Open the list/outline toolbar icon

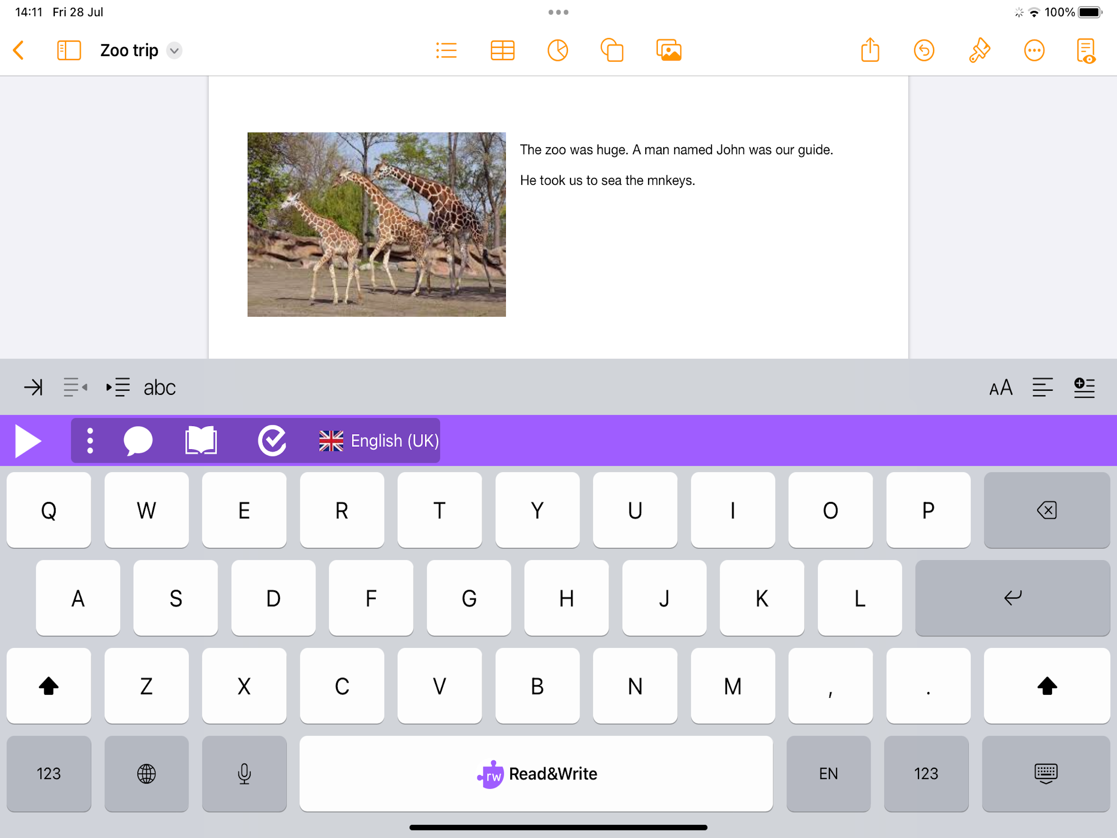(446, 51)
